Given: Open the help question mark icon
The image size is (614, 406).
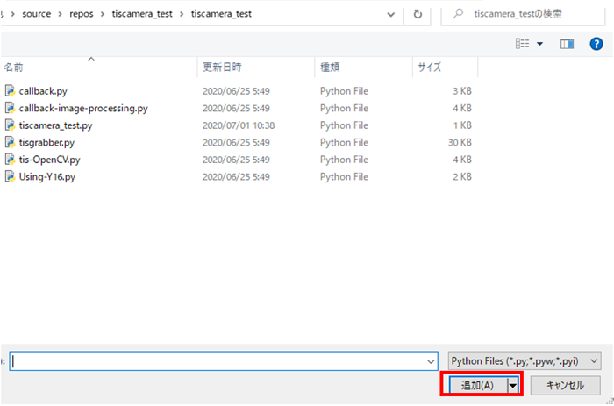Looking at the screenshot, I should pos(596,44).
